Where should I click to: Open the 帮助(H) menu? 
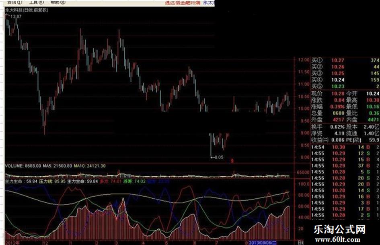58,2
